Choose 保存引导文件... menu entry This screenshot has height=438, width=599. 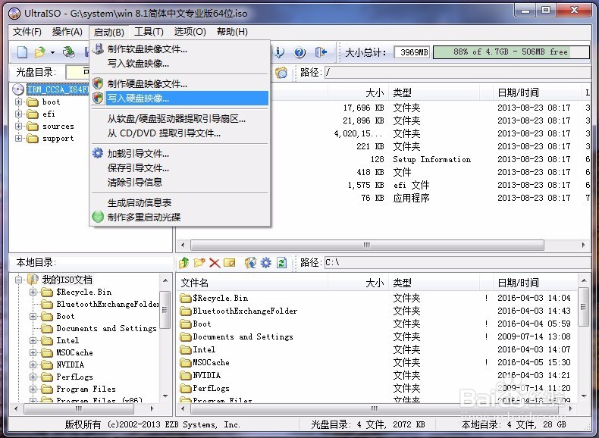(180, 167)
